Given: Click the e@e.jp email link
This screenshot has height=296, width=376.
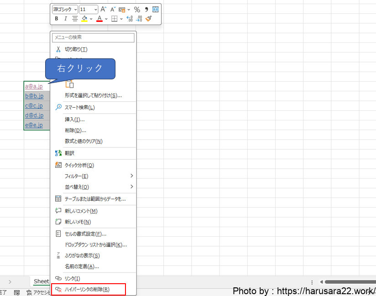Looking at the screenshot, I should 34,125.
